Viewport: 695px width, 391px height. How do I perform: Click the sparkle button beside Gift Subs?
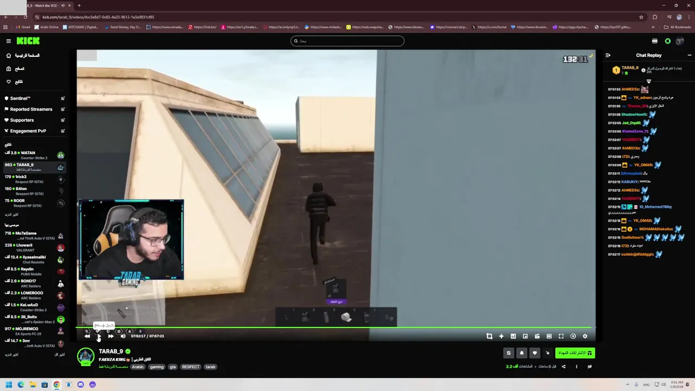pos(548,353)
